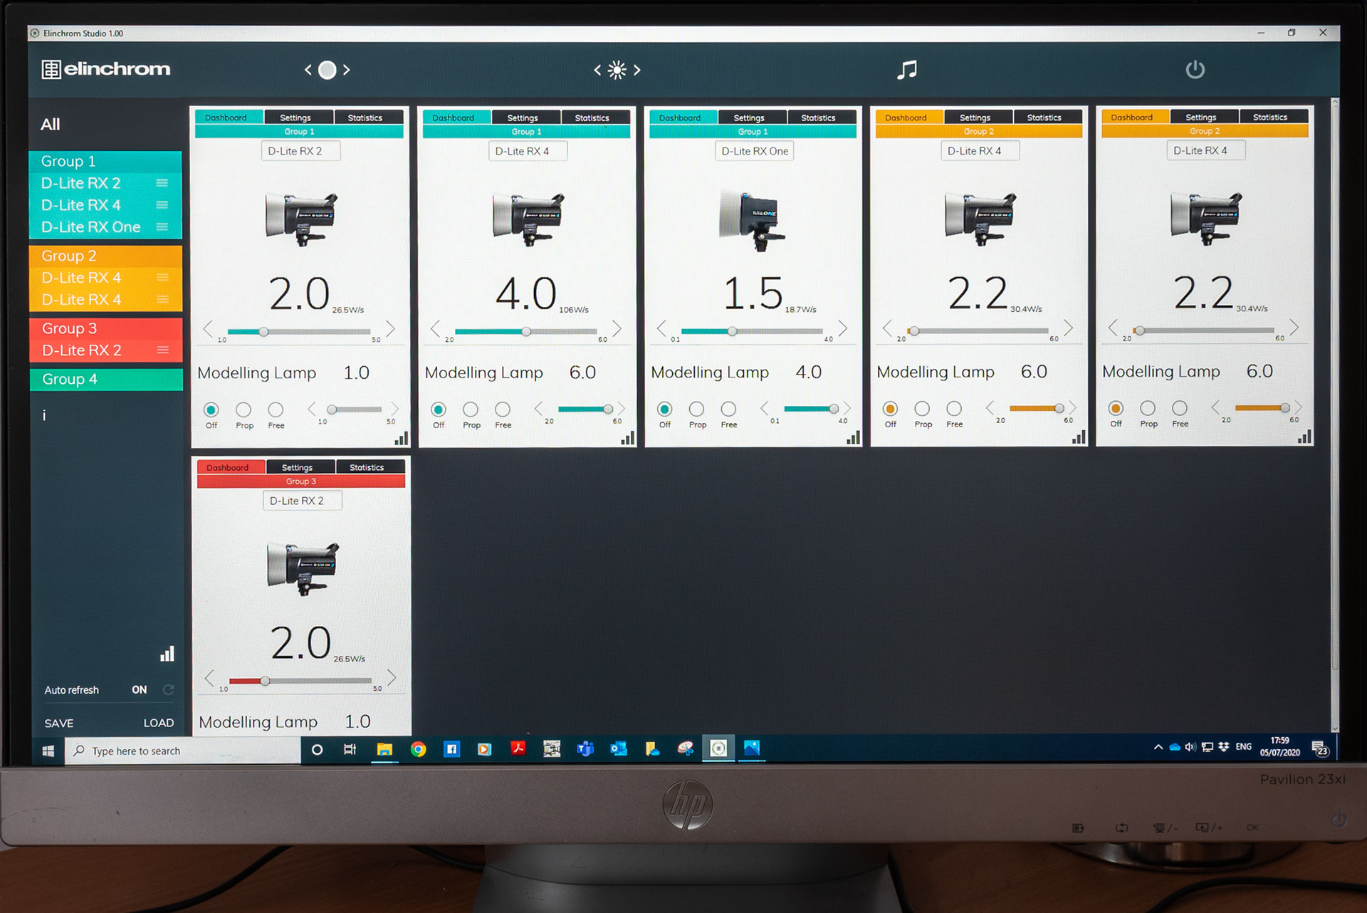Select Off modelling lamp on D-Lite RX One card

pyautogui.click(x=664, y=409)
